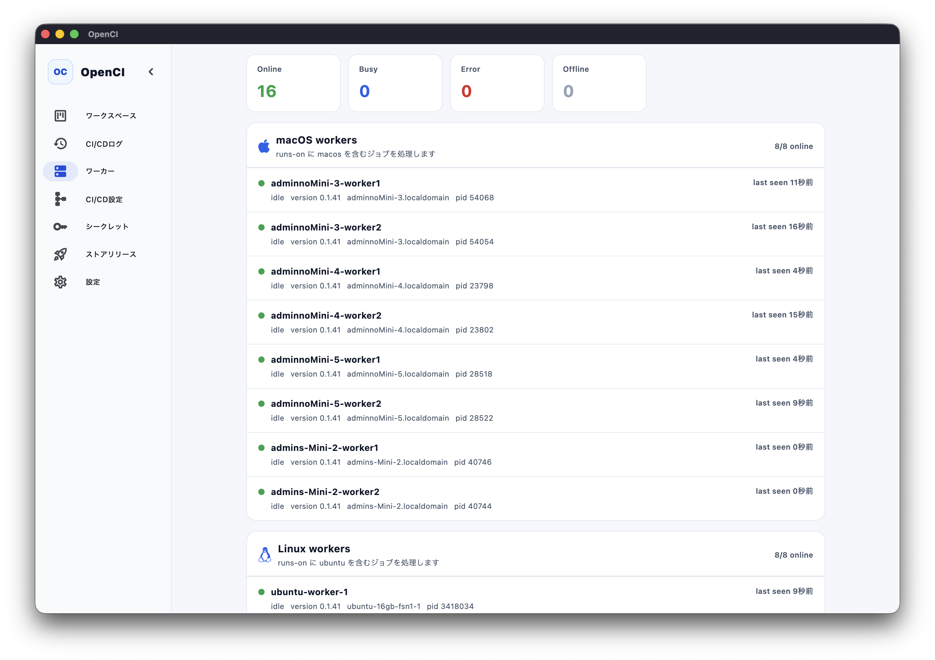Click the store release rocket icon
Screen dimensions: 935x660
click(60, 254)
